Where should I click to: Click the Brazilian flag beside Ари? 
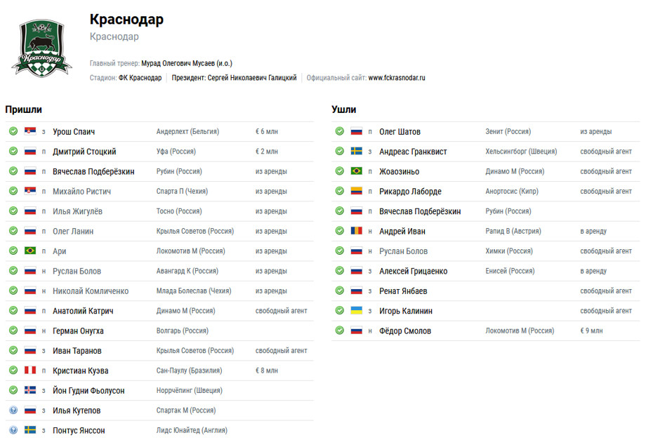[x=30, y=251]
